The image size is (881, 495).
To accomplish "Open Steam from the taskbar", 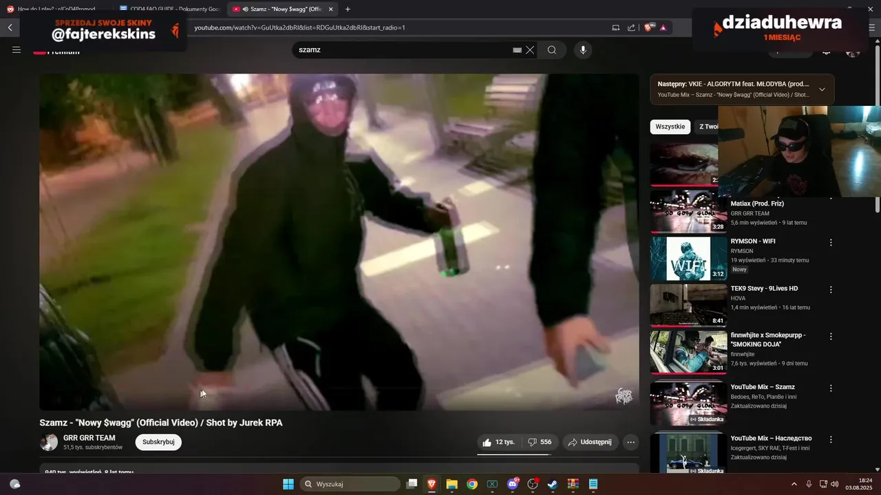I will pos(553,484).
